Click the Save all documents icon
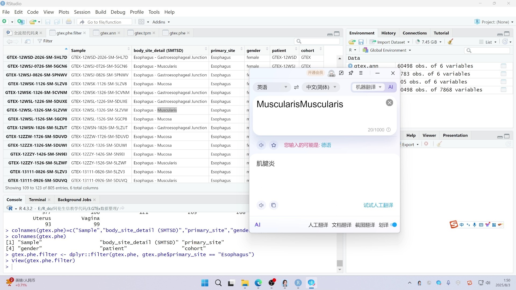Image resolution: width=516 pixels, height=290 pixels. pos(57,22)
